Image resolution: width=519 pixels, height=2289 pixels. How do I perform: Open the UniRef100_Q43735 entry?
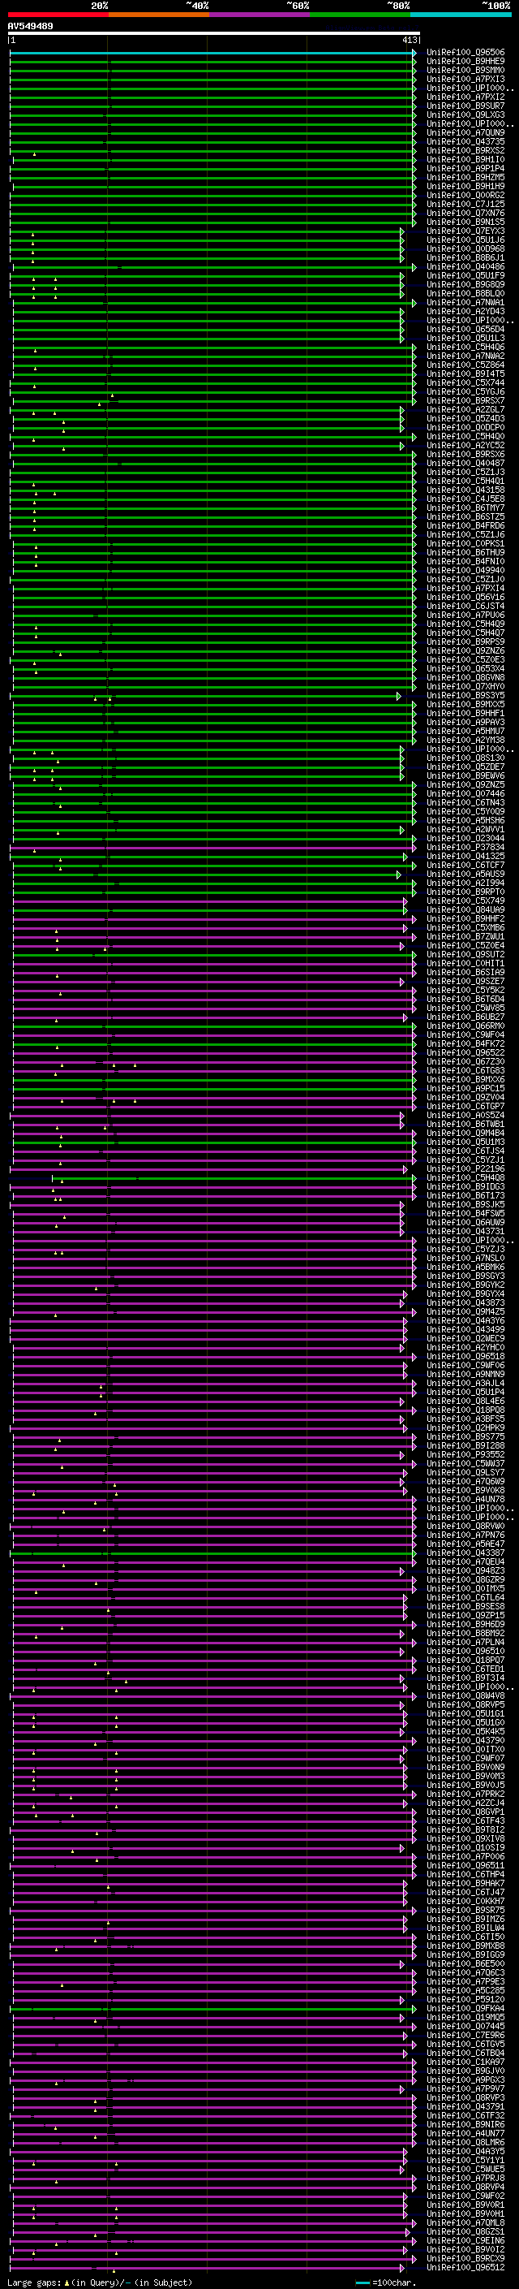point(465,142)
